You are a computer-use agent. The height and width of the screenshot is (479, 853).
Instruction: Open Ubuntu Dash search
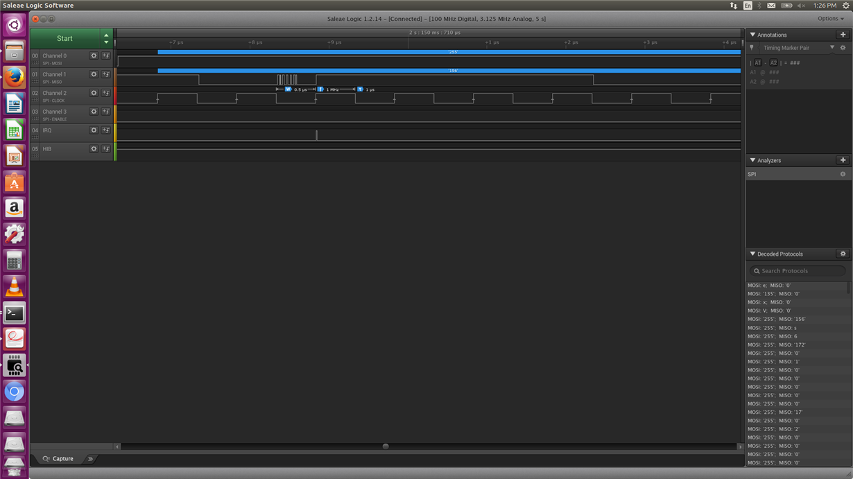point(14,25)
